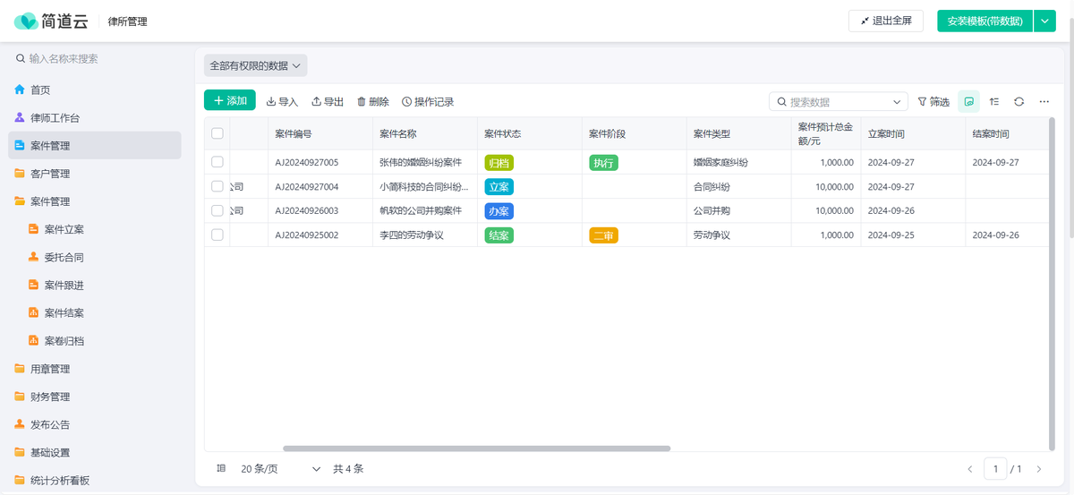This screenshot has width=1074, height=495.
Task: Click 委托合同 icon in sidebar
Action: [34, 257]
